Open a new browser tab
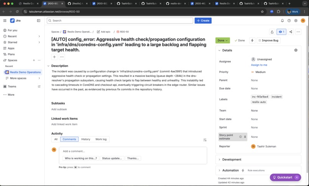309x186 pixels. tap(289, 3)
